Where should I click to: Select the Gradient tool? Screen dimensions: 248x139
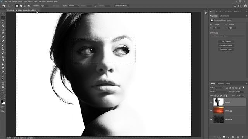pyautogui.click(x=3, y=60)
